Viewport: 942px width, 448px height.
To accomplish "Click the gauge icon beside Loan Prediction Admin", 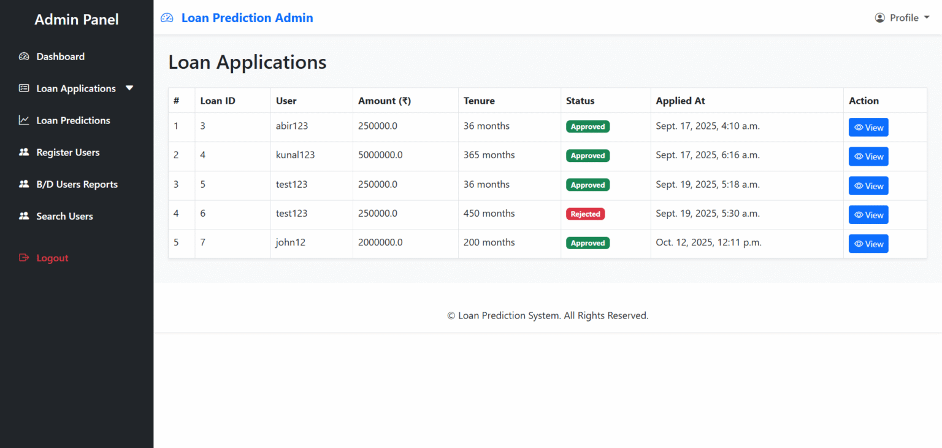I will click(166, 17).
